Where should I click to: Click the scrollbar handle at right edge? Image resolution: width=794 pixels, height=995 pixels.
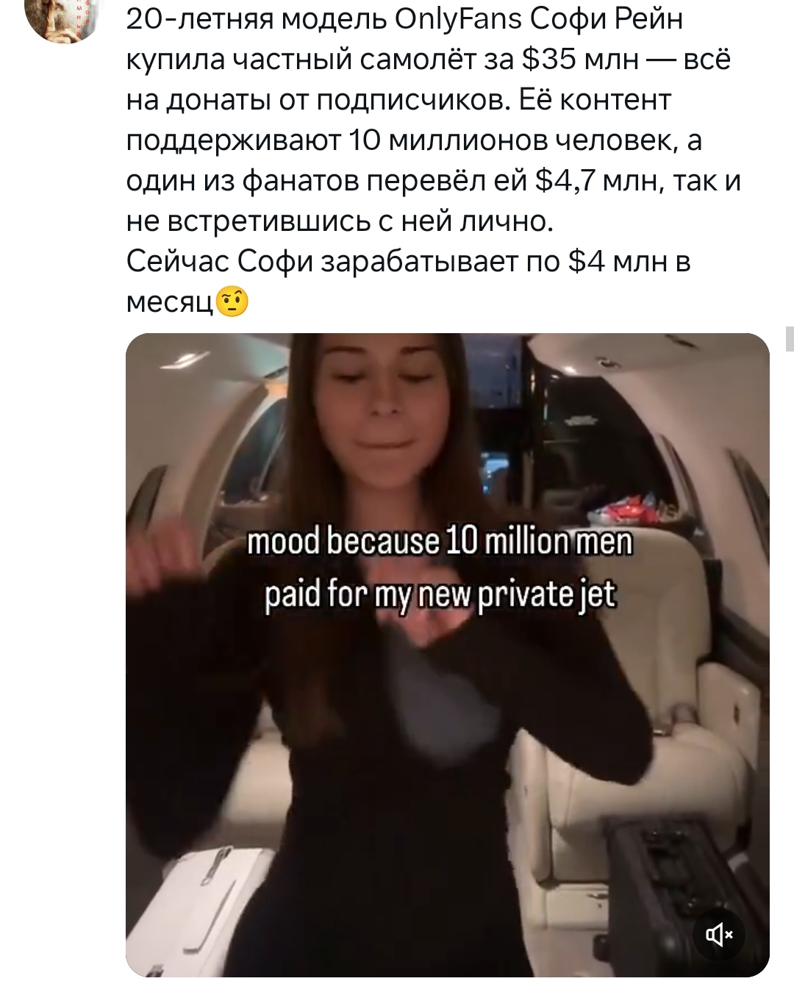pos(790,338)
